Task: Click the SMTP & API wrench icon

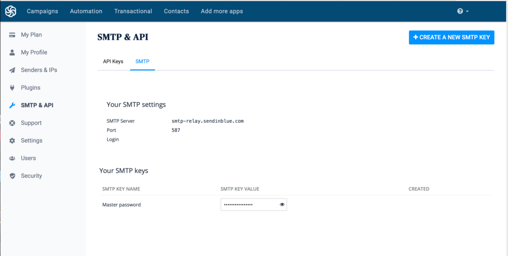Action: click(12, 105)
